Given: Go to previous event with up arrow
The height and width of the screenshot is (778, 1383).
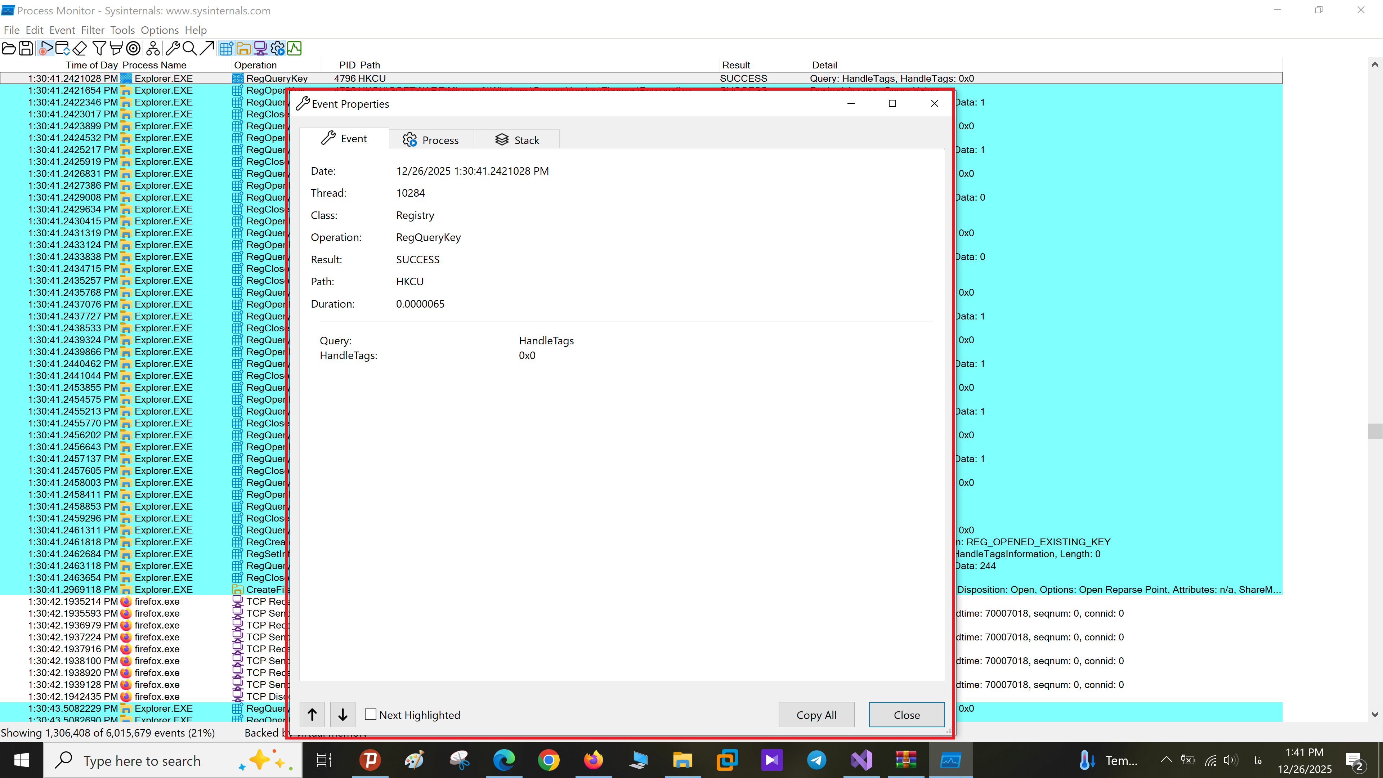Looking at the screenshot, I should [312, 715].
